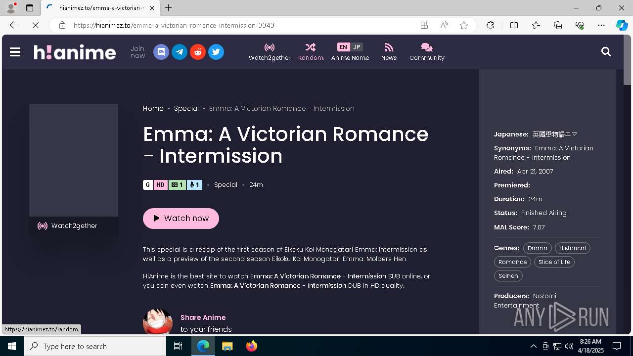The image size is (633, 356).
Task: Open the Nozomi Entertainment producer link
Action: (x=525, y=301)
